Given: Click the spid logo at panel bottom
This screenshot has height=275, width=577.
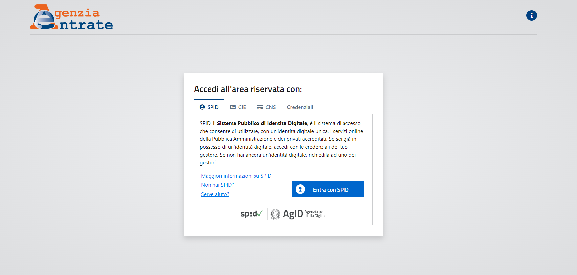Looking at the screenshot, I should [252, 214].
